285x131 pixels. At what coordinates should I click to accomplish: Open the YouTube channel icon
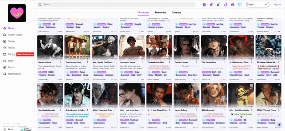click(204, 5)
